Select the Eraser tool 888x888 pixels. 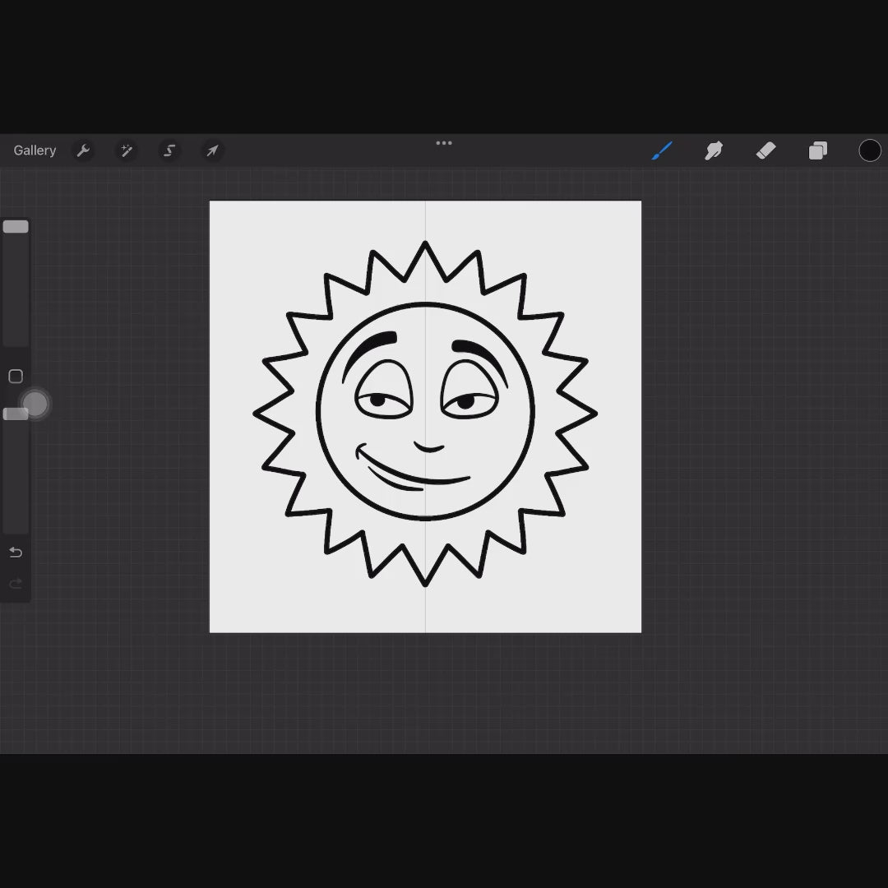click(765, 150)
